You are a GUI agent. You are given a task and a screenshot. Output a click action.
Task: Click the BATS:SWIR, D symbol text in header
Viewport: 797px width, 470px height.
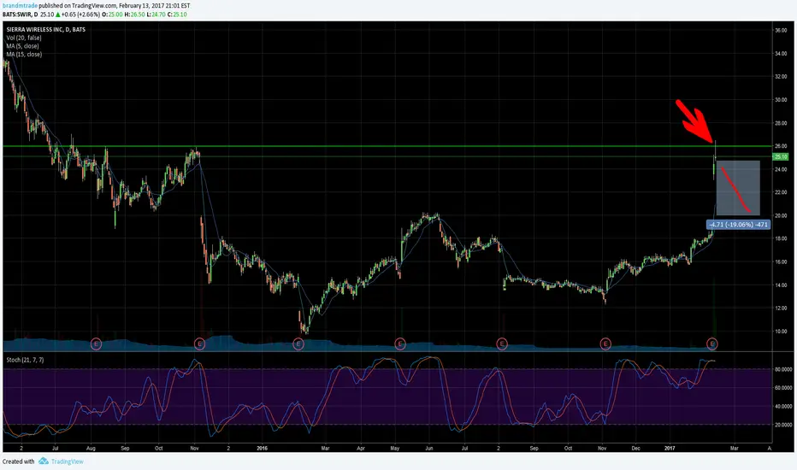pos(20,15)
